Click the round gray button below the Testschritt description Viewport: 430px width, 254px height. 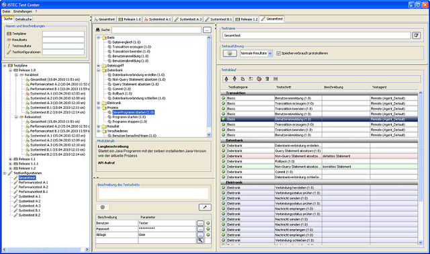103,208
